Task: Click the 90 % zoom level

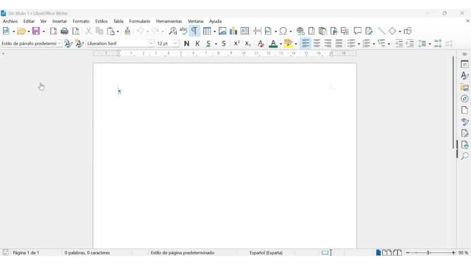Action: (x=463, y=253)
